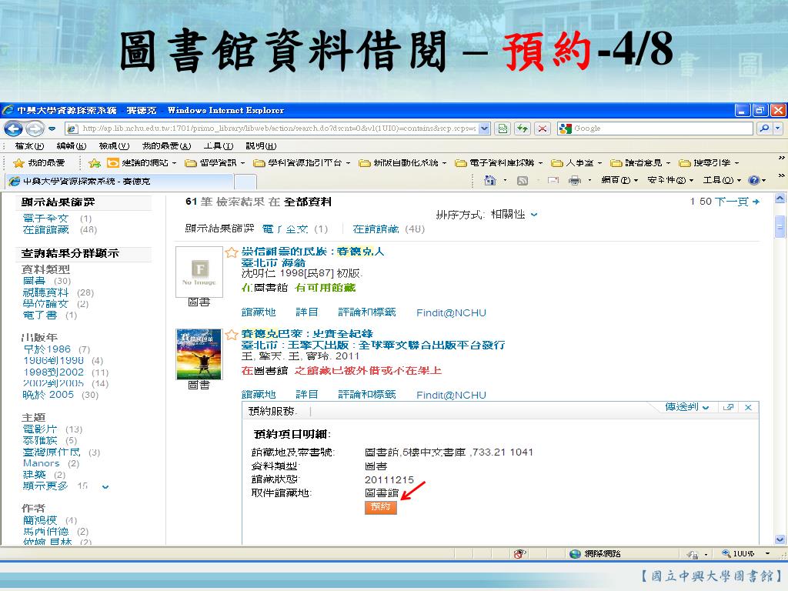Click the browser Forward arrow button
Viewport: 788px width, 591px height.
(x=34, y=129)
